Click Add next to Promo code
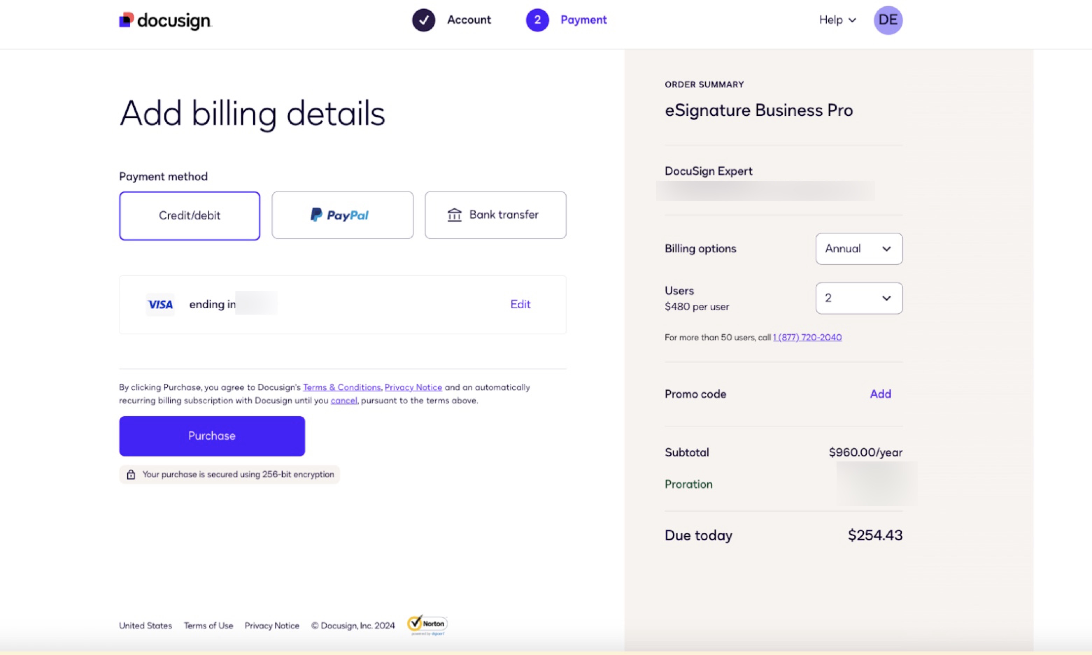 click(880, 394)
